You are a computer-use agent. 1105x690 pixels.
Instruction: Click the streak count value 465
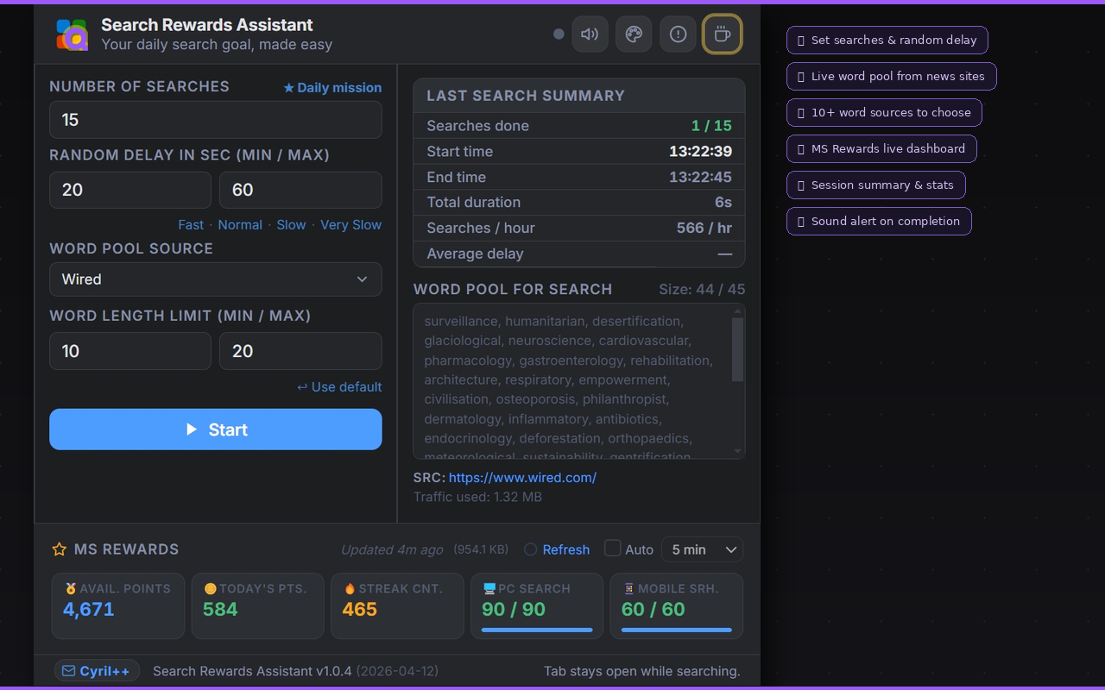tap(360, 609)
